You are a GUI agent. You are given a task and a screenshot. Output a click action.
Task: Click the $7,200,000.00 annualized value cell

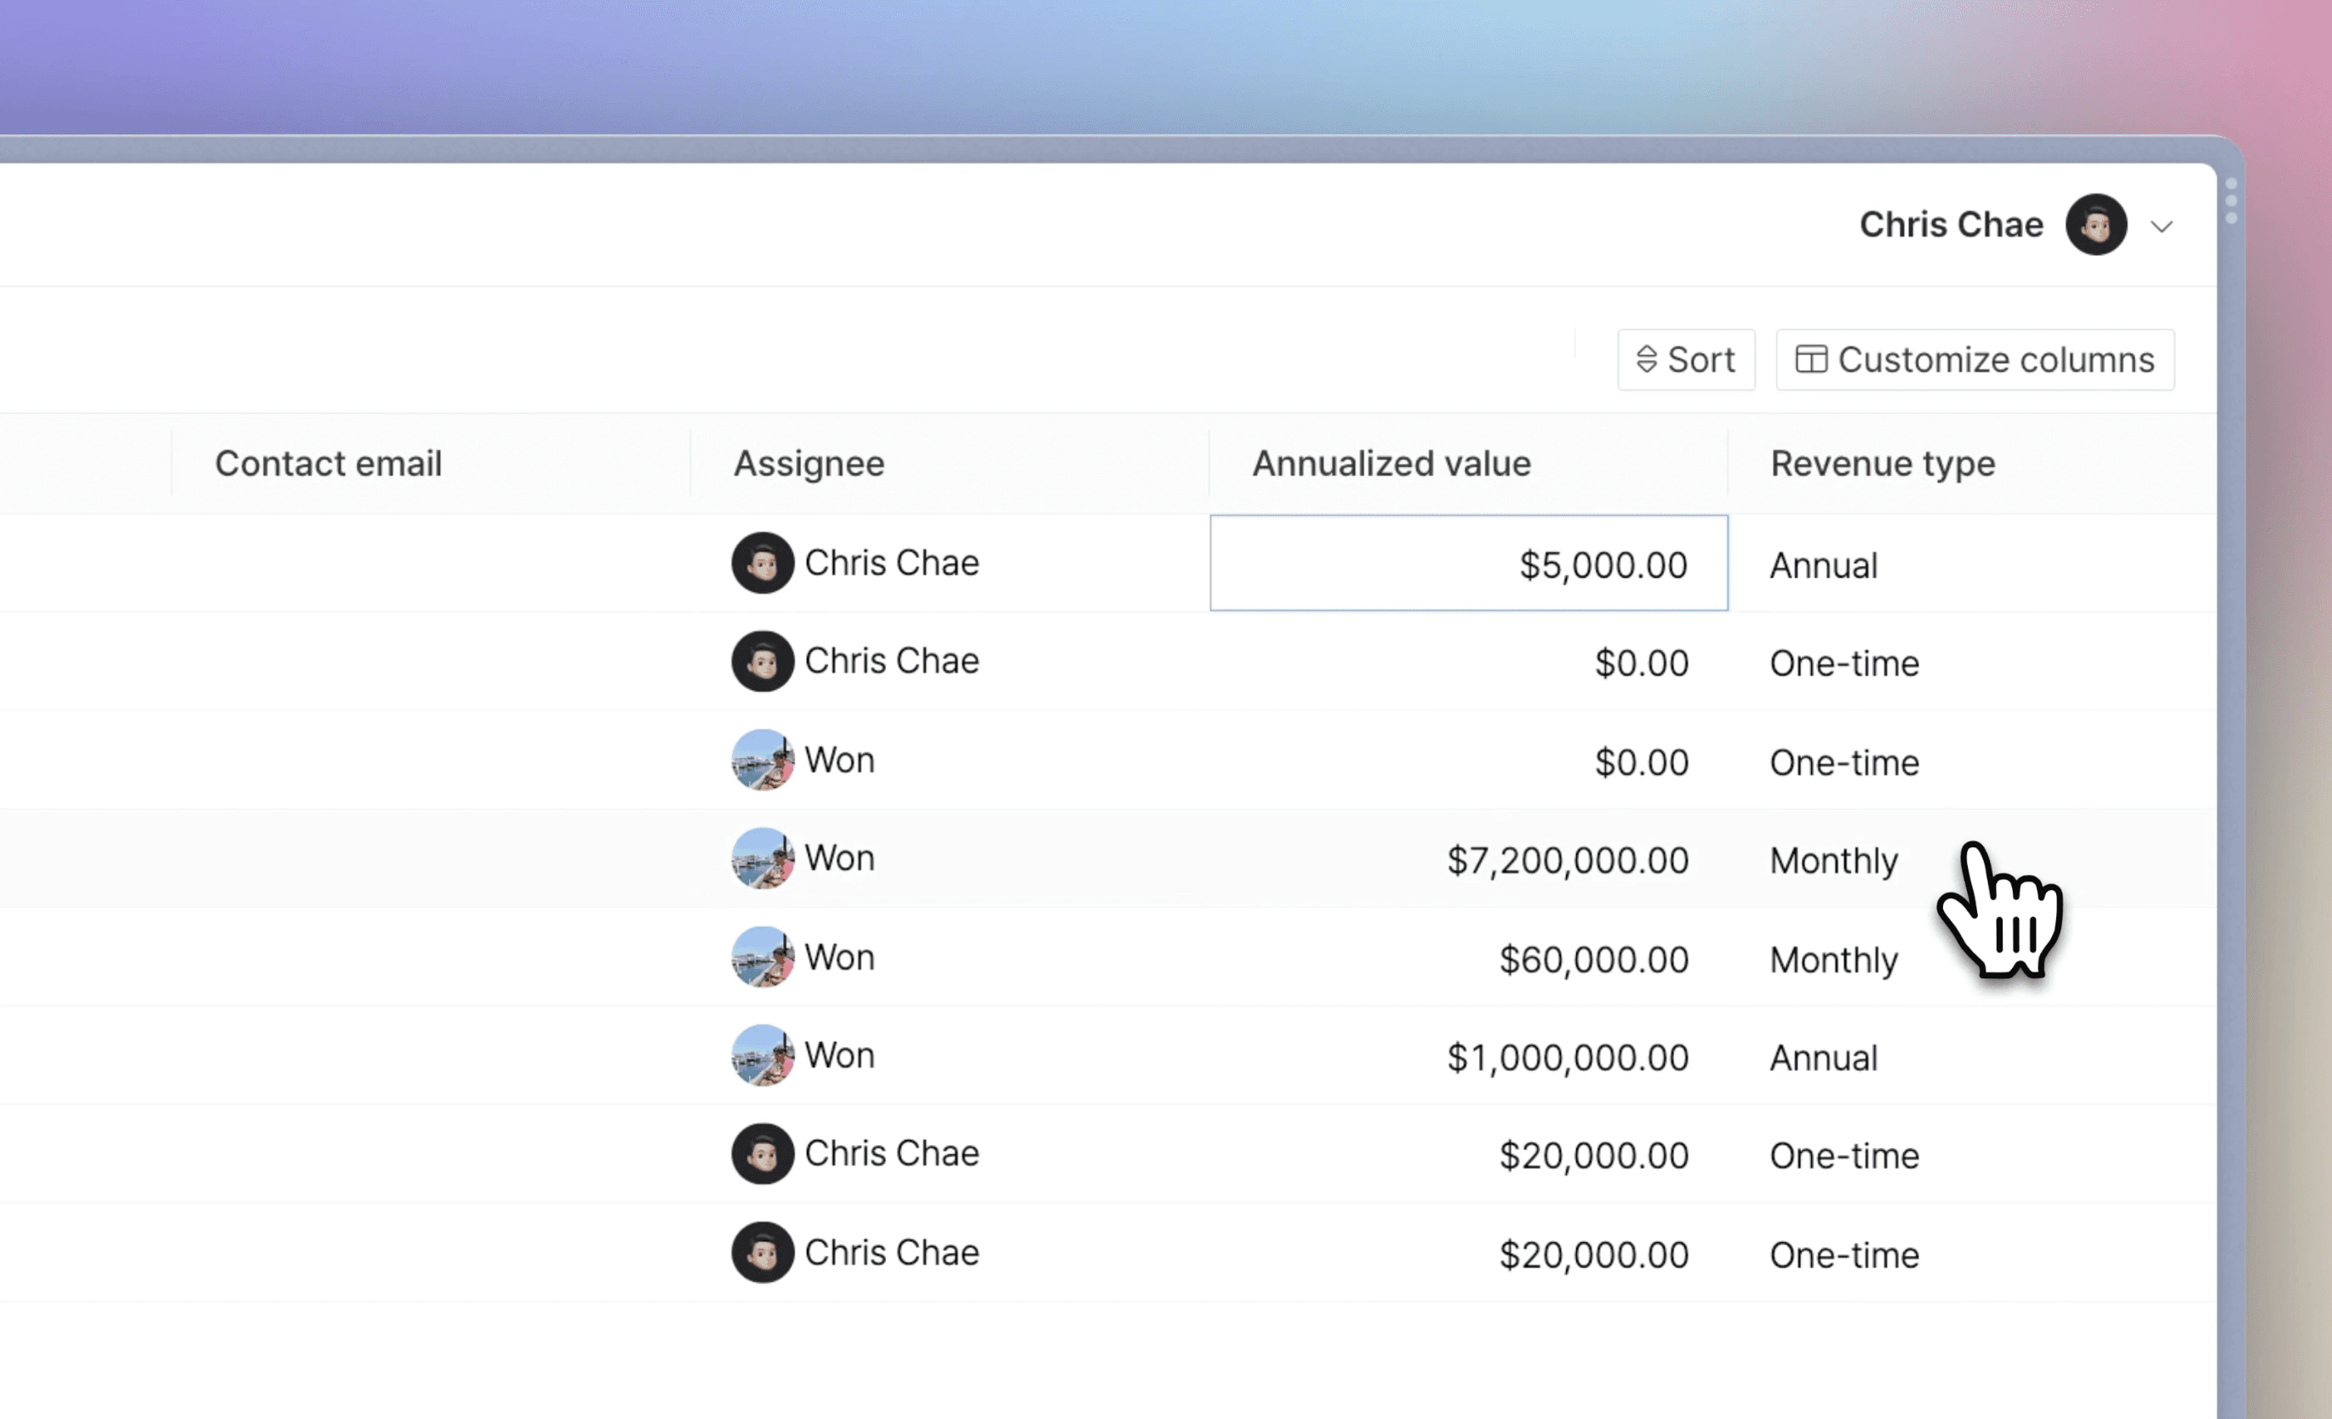pyautogui.click(x=1566, y=861)
